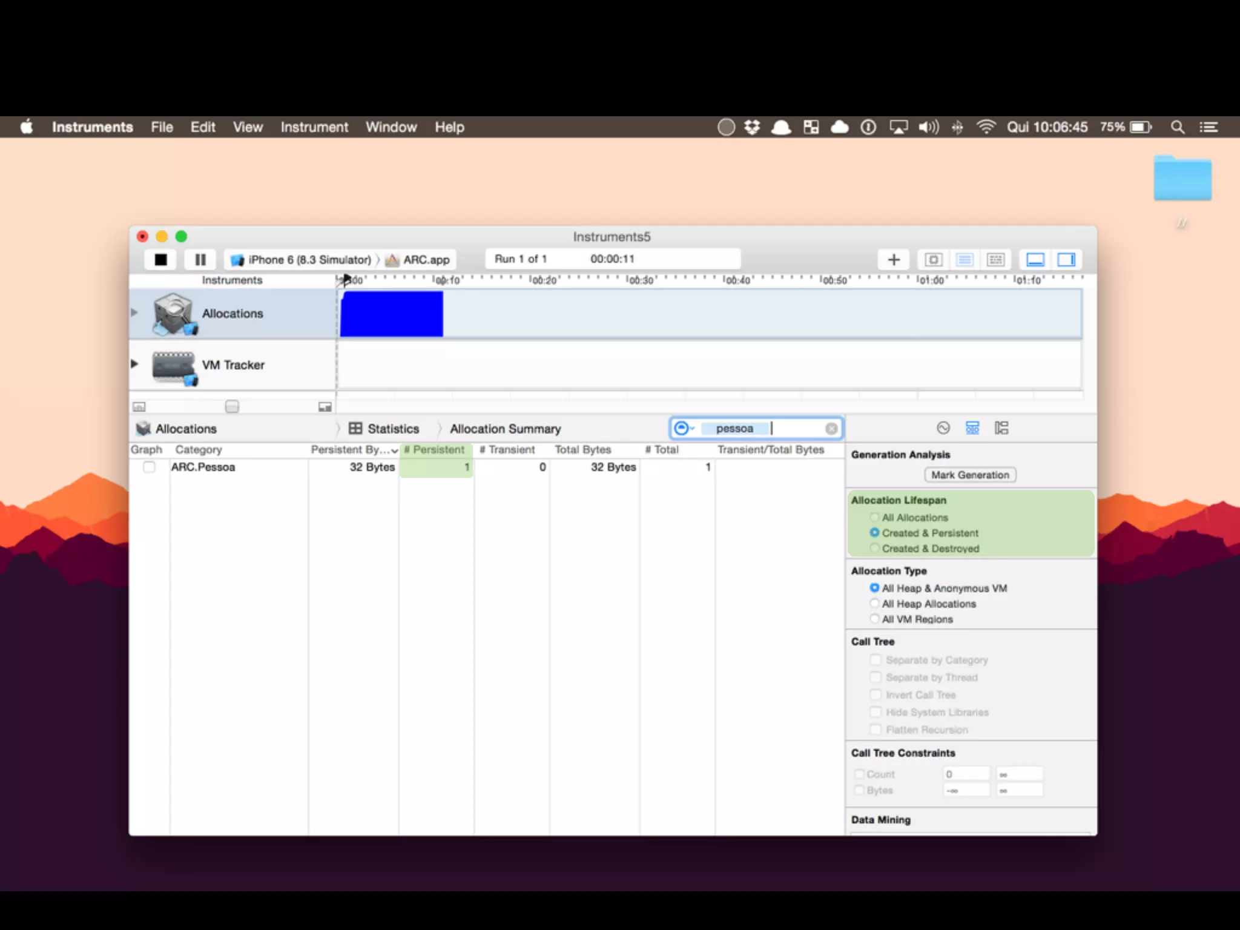1240x930 pixels.
Task: Select the All Allocations radio button
Action: point(874,517)
